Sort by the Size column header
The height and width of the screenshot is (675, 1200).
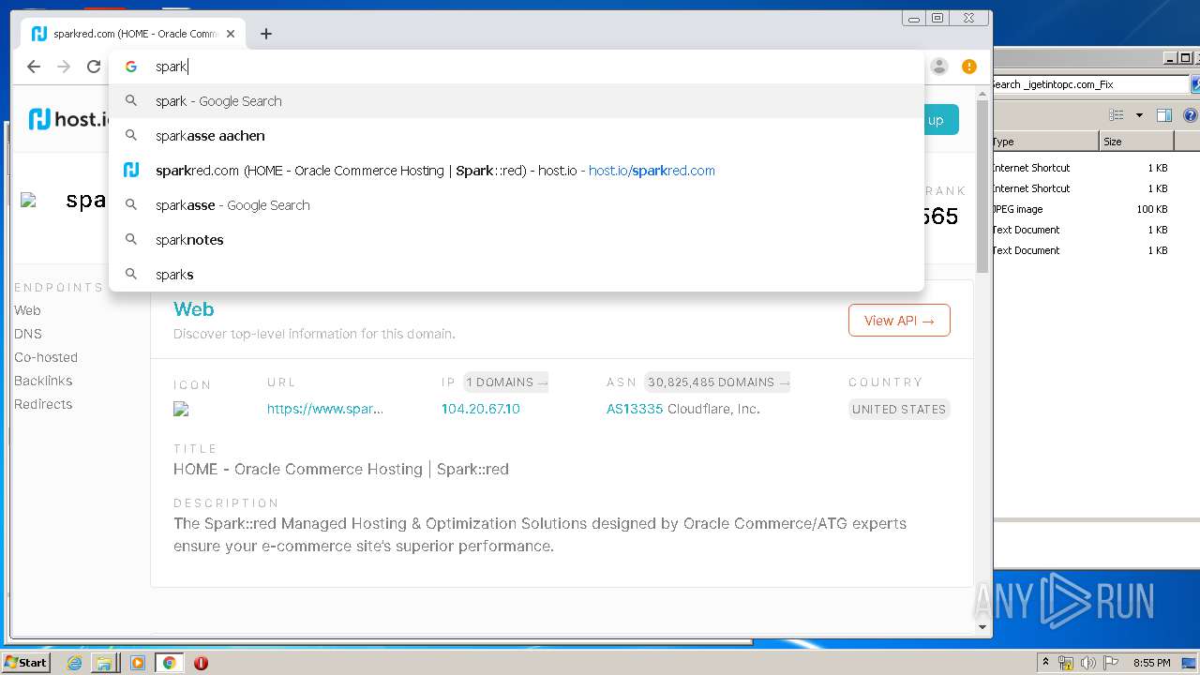click(1135, 142)
